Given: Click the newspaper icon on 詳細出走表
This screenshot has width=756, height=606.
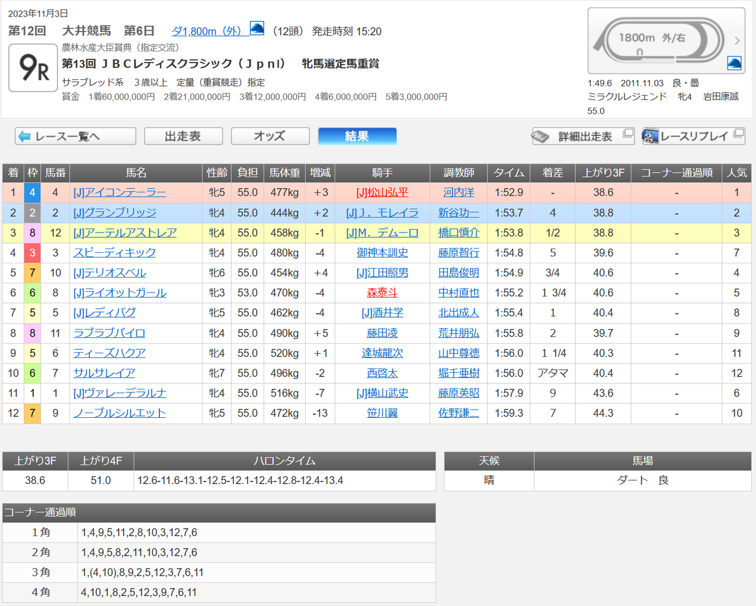Looking at the screenshot, I should tap(540, 137).
